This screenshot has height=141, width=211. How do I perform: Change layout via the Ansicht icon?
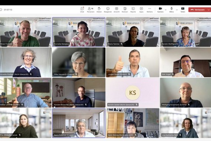tap(117, 10)
